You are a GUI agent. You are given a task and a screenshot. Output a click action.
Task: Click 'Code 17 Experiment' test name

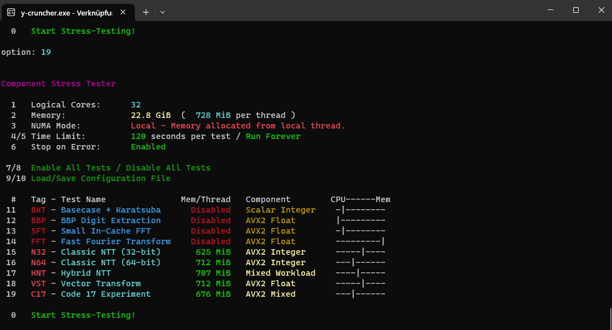click(x=106, y=294)
